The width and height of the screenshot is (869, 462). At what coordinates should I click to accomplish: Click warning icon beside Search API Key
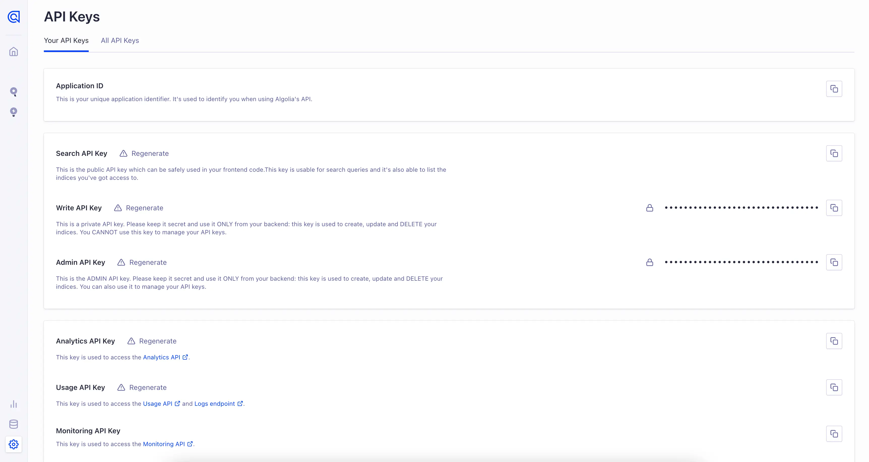123,154
